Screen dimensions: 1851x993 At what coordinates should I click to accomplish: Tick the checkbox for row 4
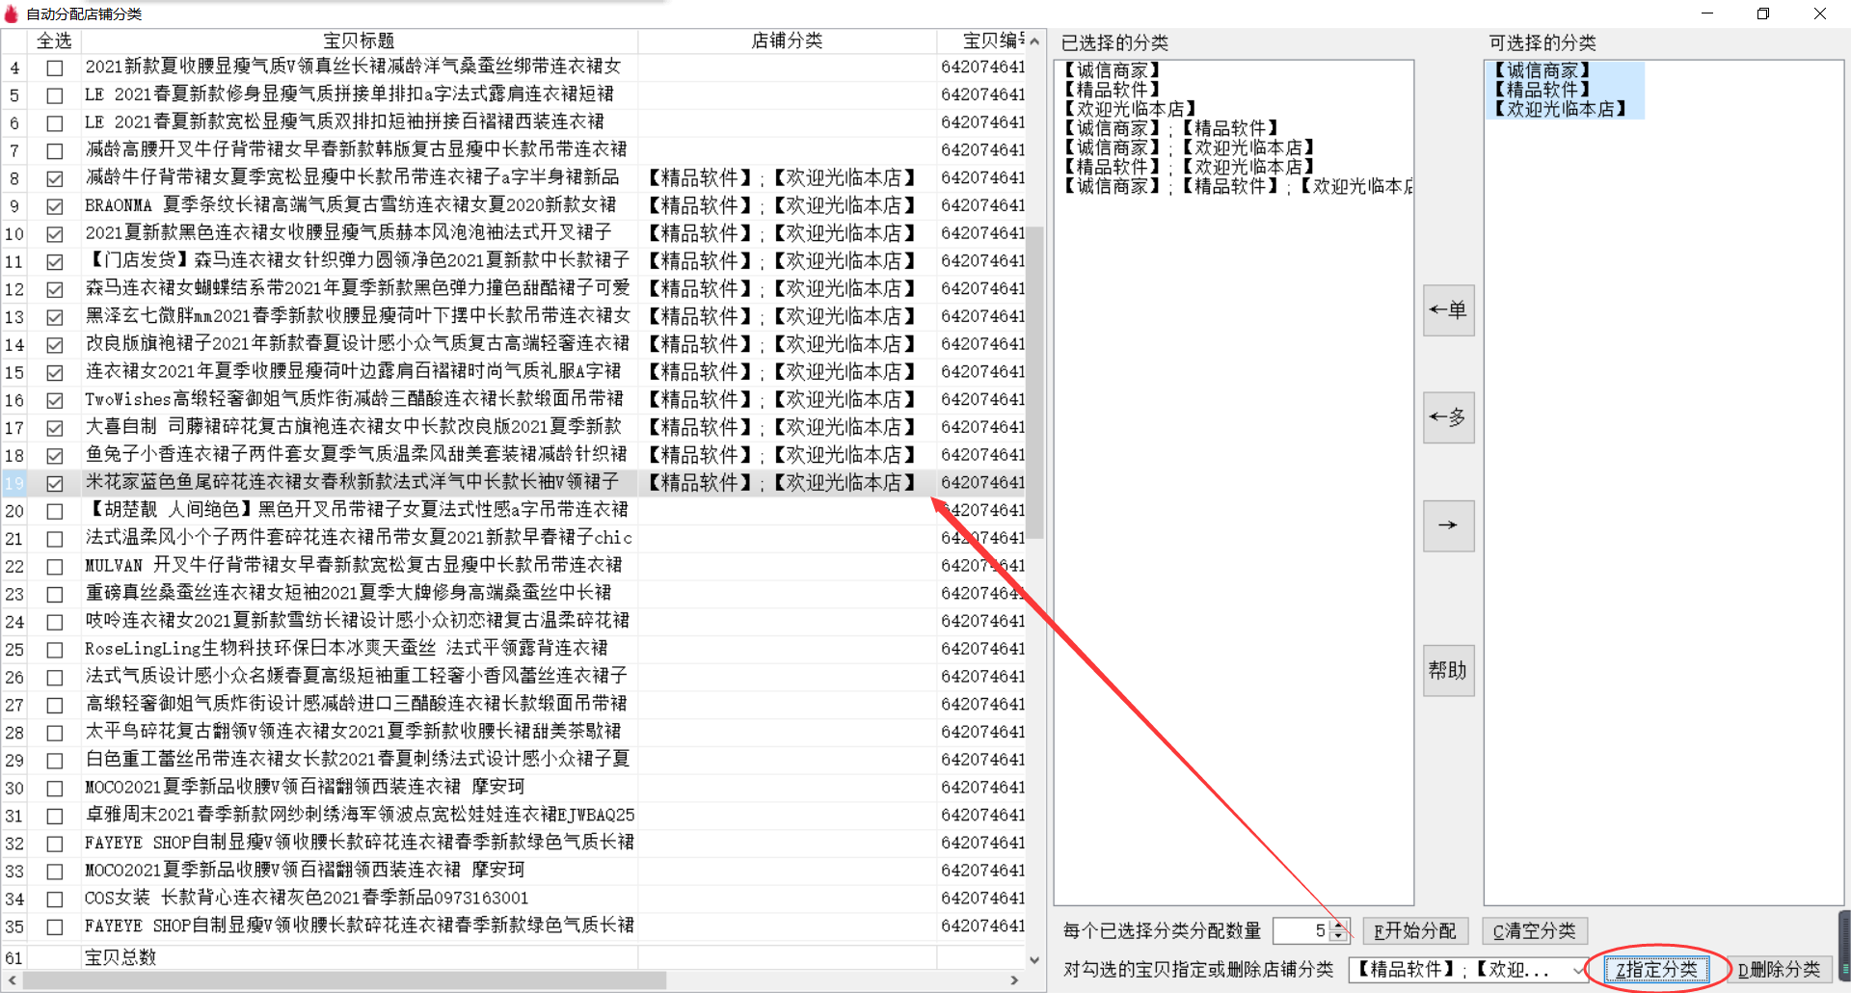point(55,68)
